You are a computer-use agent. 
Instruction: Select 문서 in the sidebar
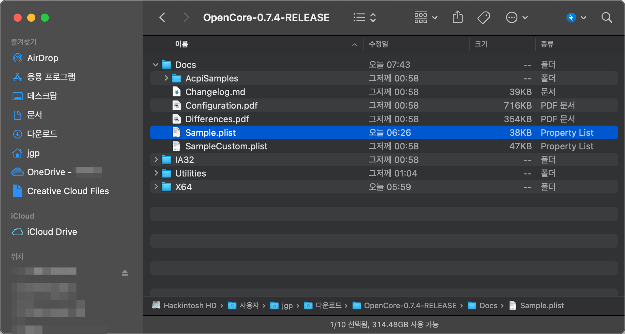click(34, 115)
